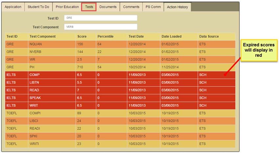Click test date 11/09/2013 in WRIT row
This screenshot has height=153, width=279.
coord(143,106)
